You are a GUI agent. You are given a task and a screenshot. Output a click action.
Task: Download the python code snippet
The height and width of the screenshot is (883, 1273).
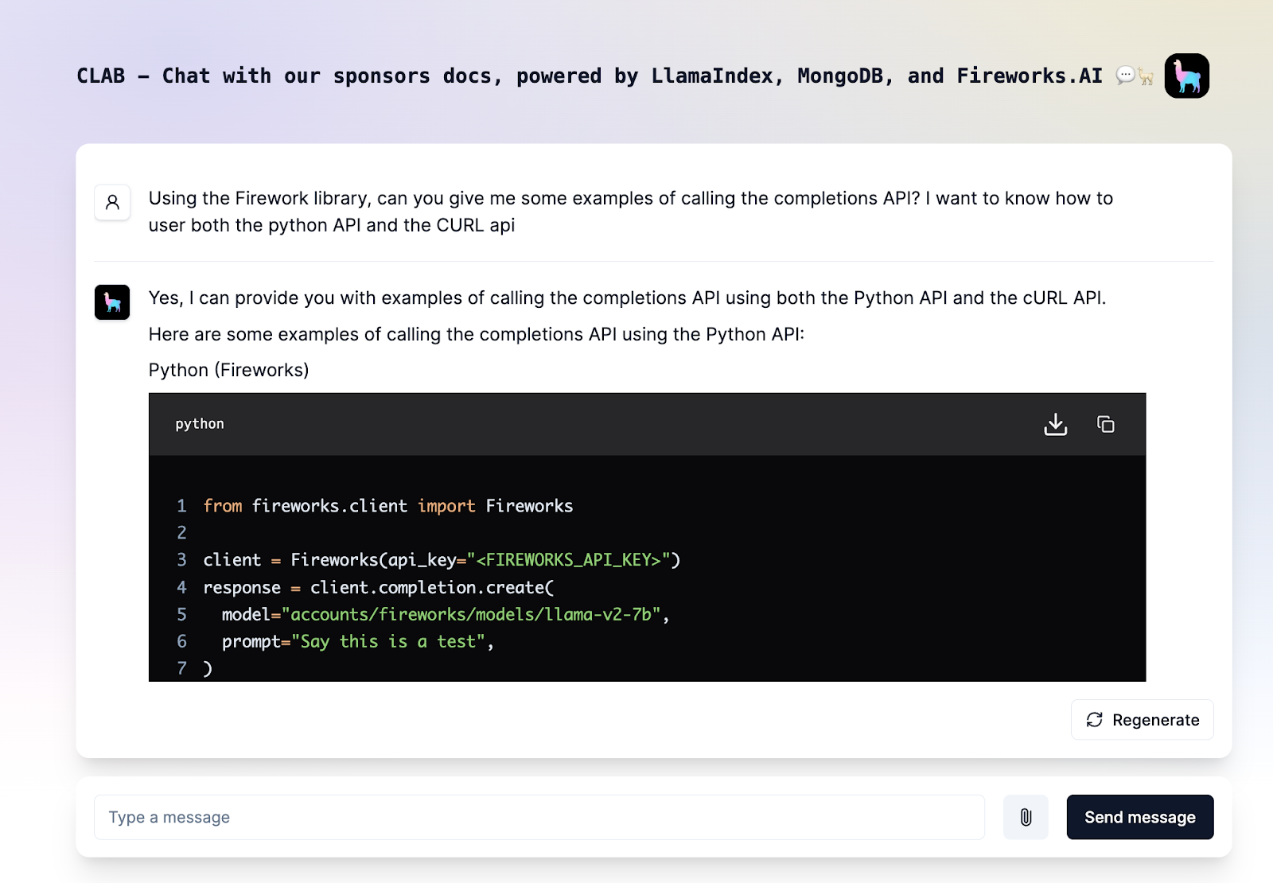point(1055,424)
